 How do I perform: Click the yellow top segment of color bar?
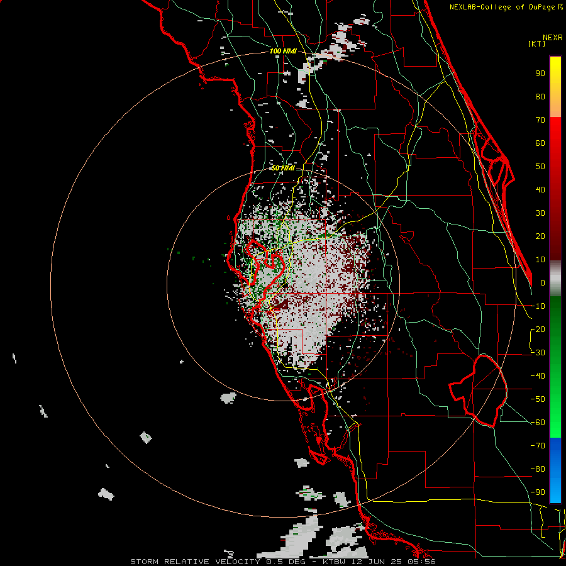point(555,87)
